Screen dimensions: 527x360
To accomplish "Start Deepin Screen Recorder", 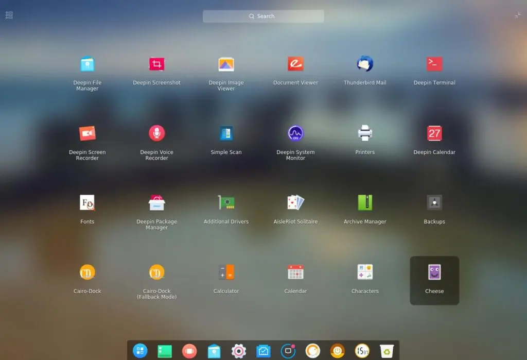I will click(x=87, y=133).
